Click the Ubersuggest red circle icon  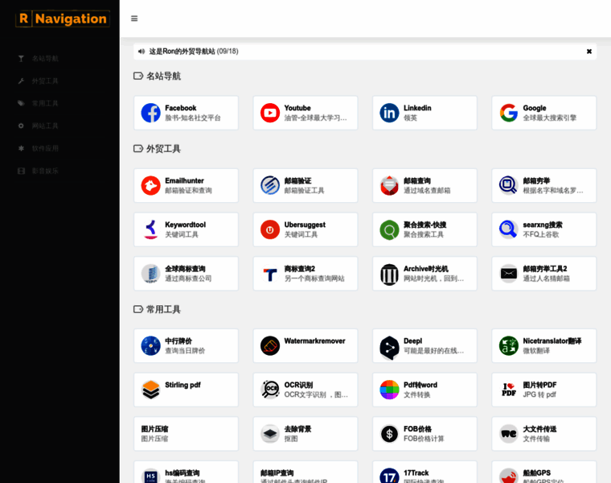click(x=270, y=229)
